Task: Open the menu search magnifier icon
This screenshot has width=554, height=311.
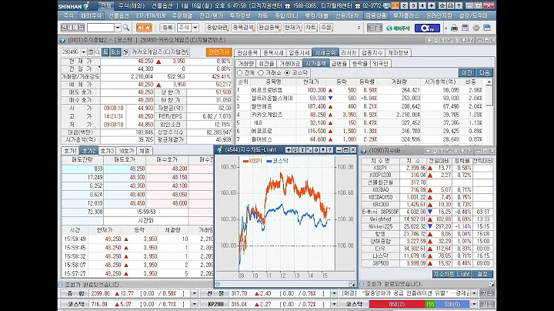Action: pos(126,28)
